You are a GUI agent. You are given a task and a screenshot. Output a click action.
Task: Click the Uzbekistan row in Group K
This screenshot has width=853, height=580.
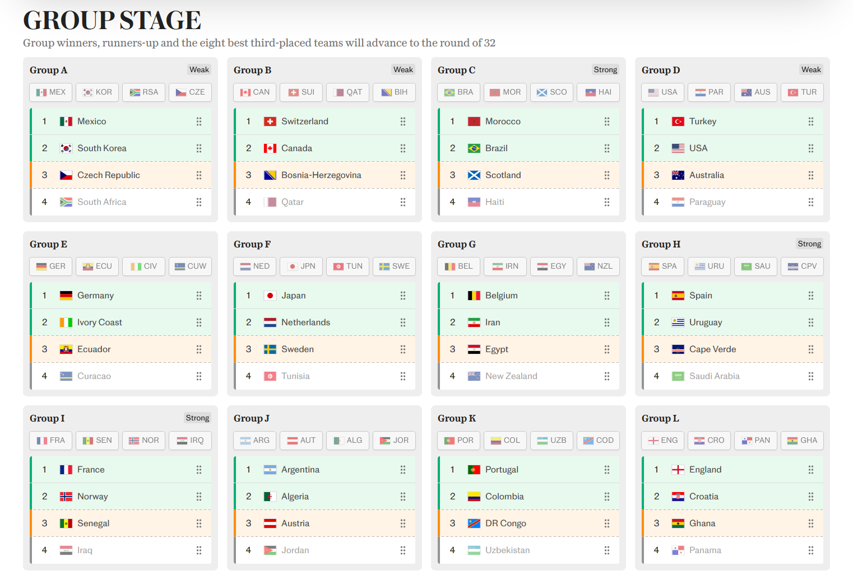[x=529, y=550]
